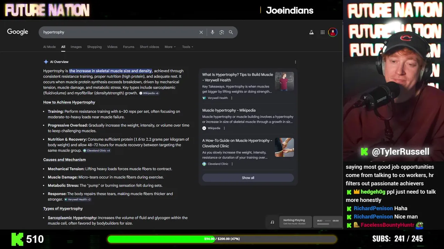
Task: Click hedgeh0g username in chat
Action: 373,192
